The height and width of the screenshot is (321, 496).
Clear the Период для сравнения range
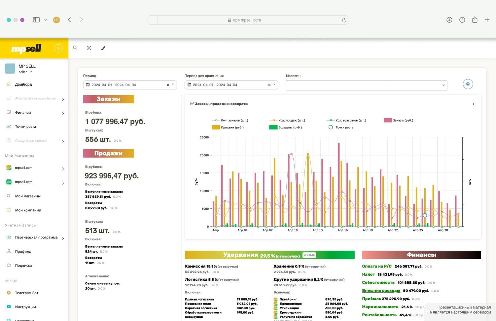269,85
